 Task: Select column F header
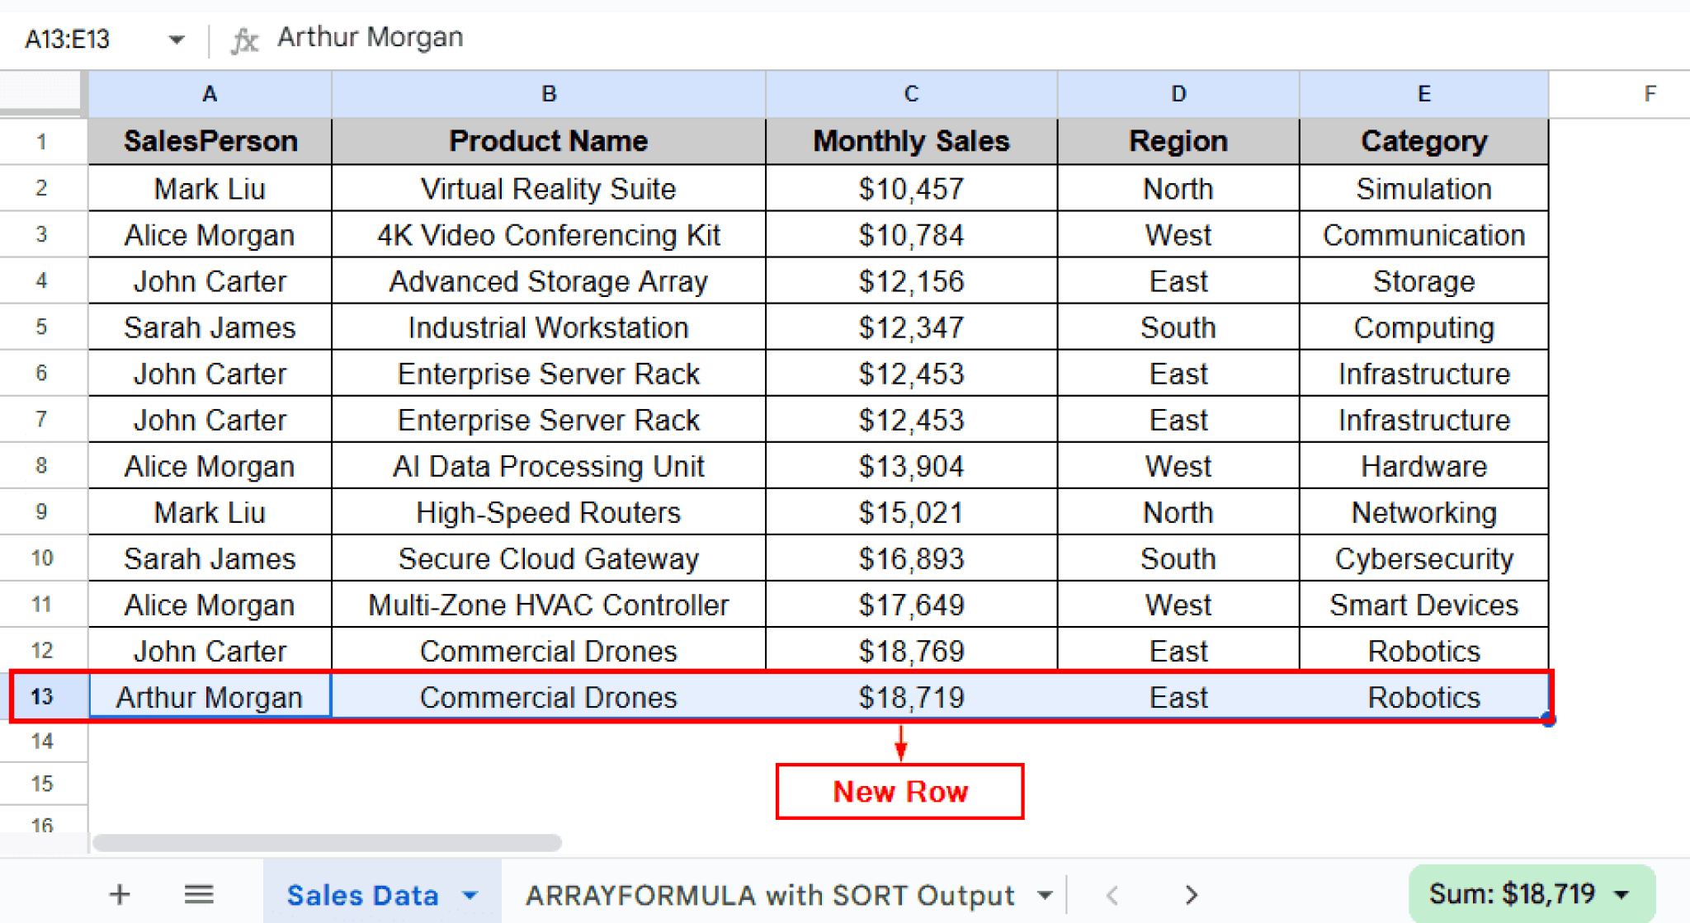coord(1650,93)
